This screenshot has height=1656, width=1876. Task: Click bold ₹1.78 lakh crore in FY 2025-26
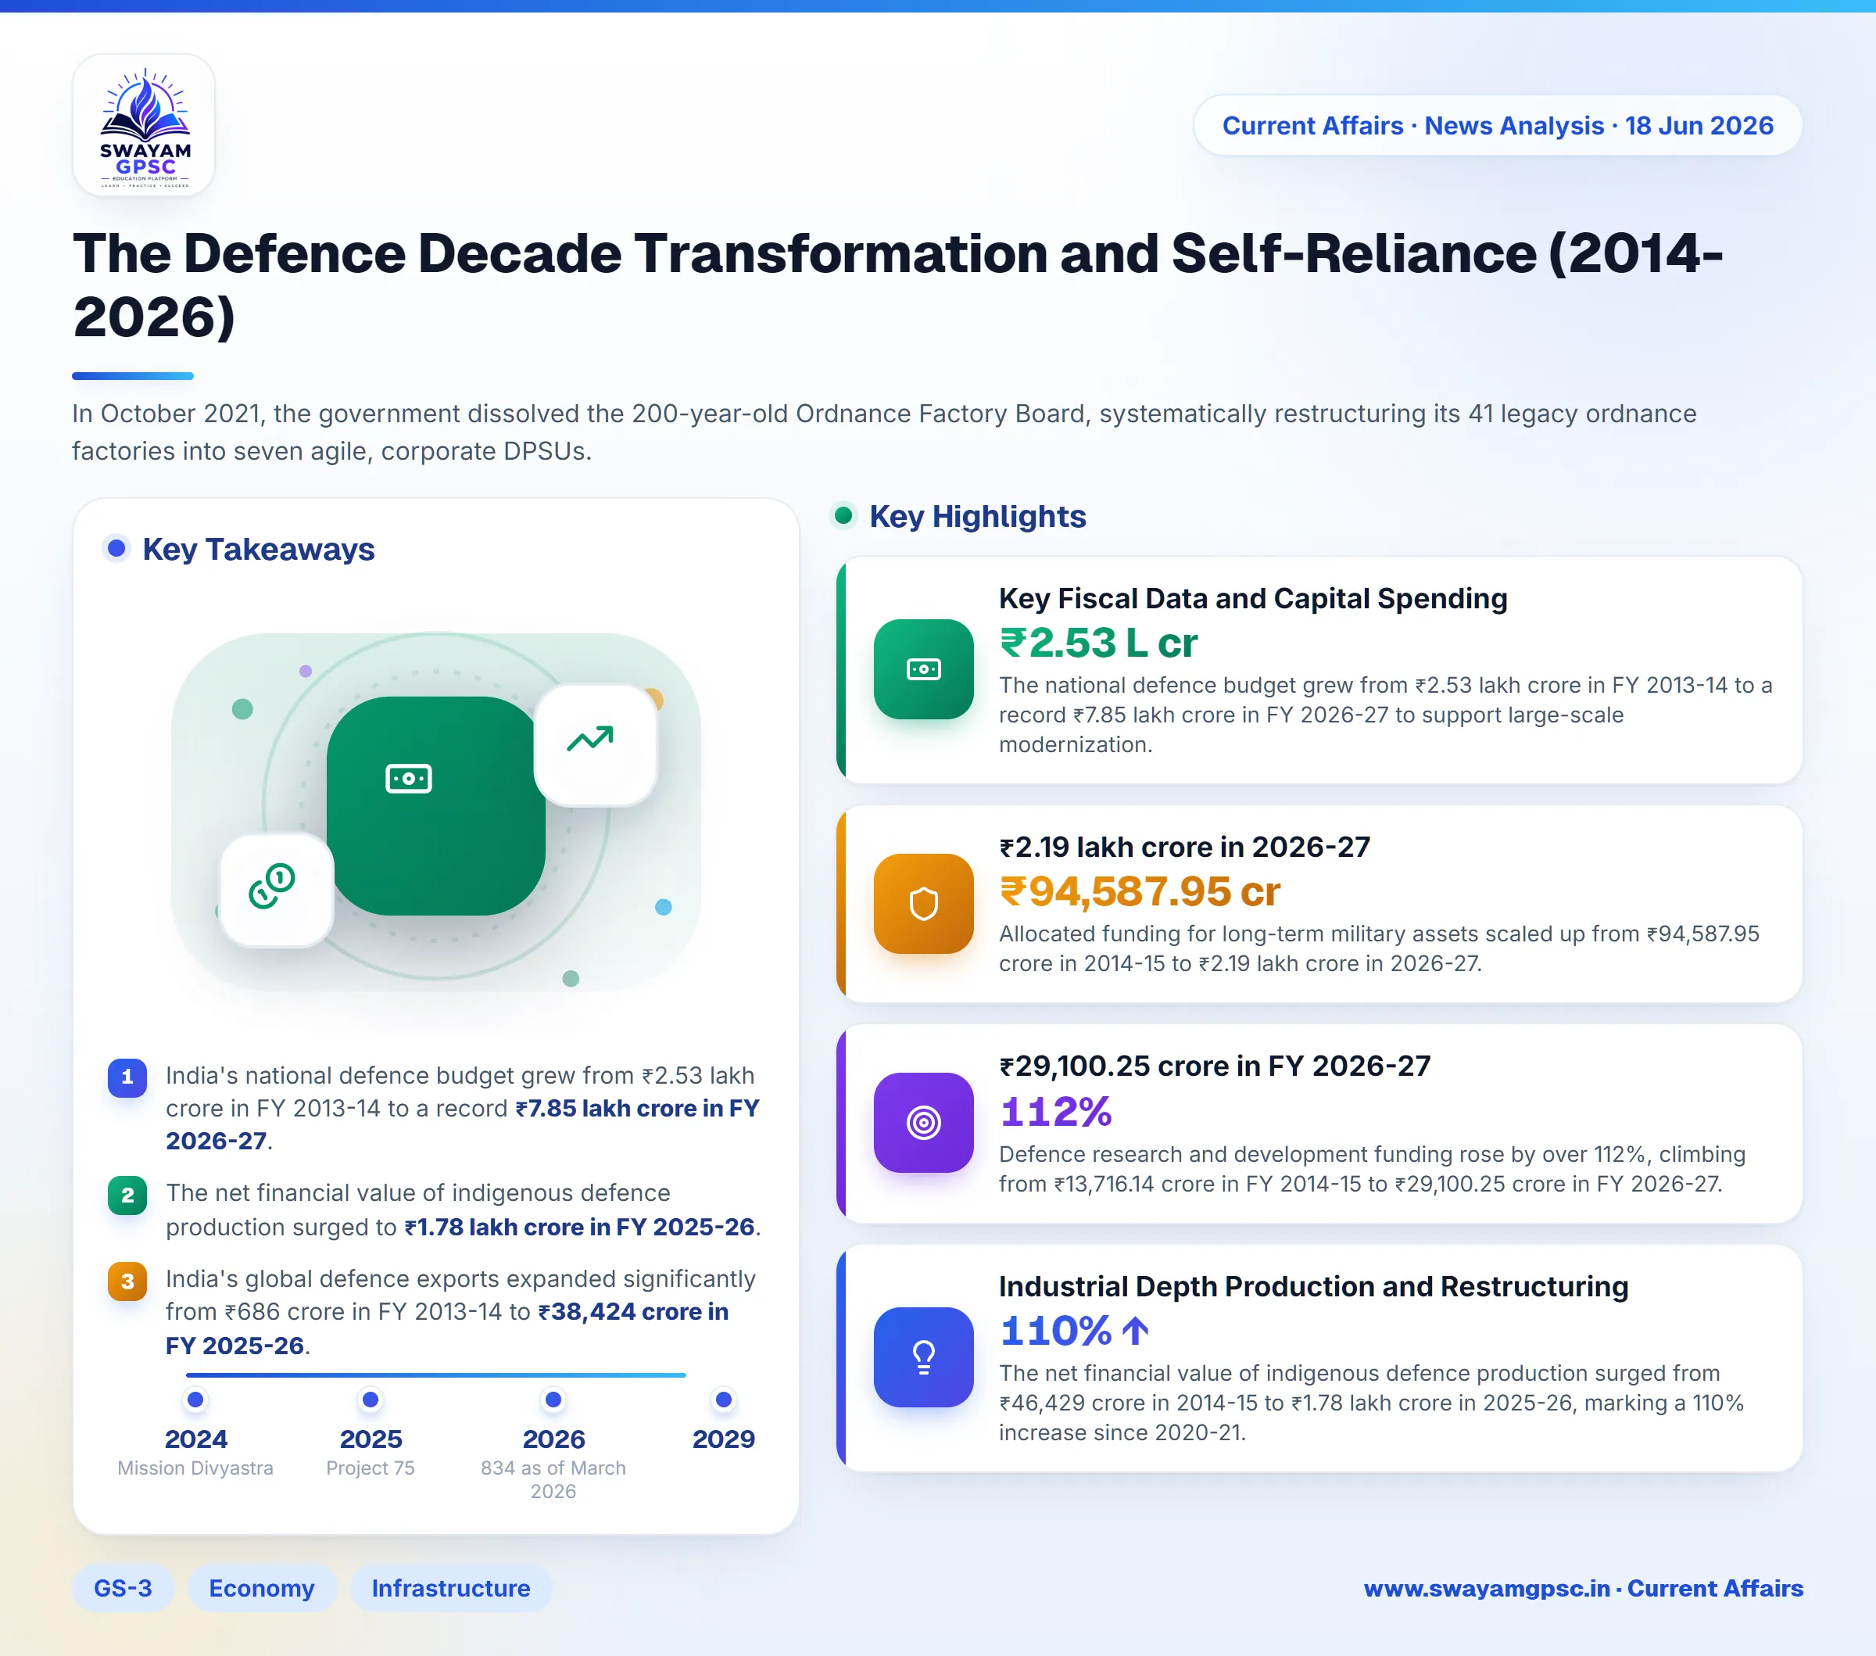point(579,1228)
